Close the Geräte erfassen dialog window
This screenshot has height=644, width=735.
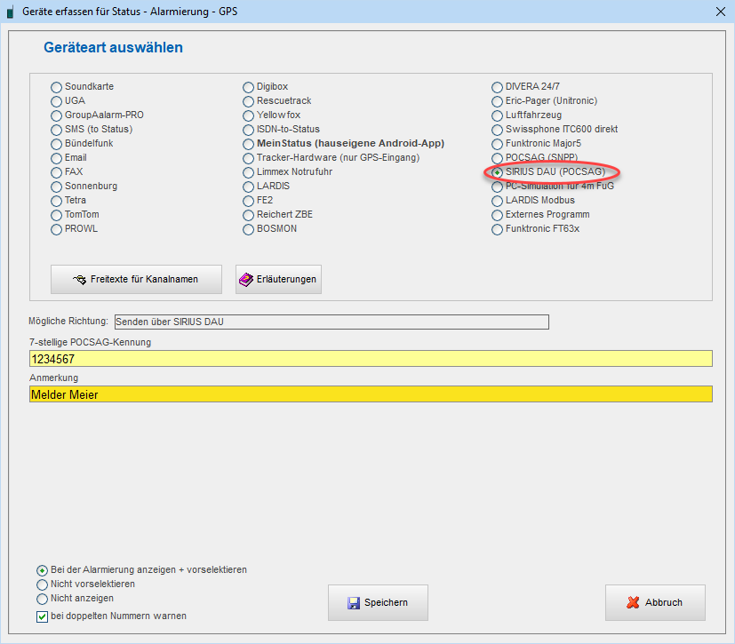pos(720,12)
